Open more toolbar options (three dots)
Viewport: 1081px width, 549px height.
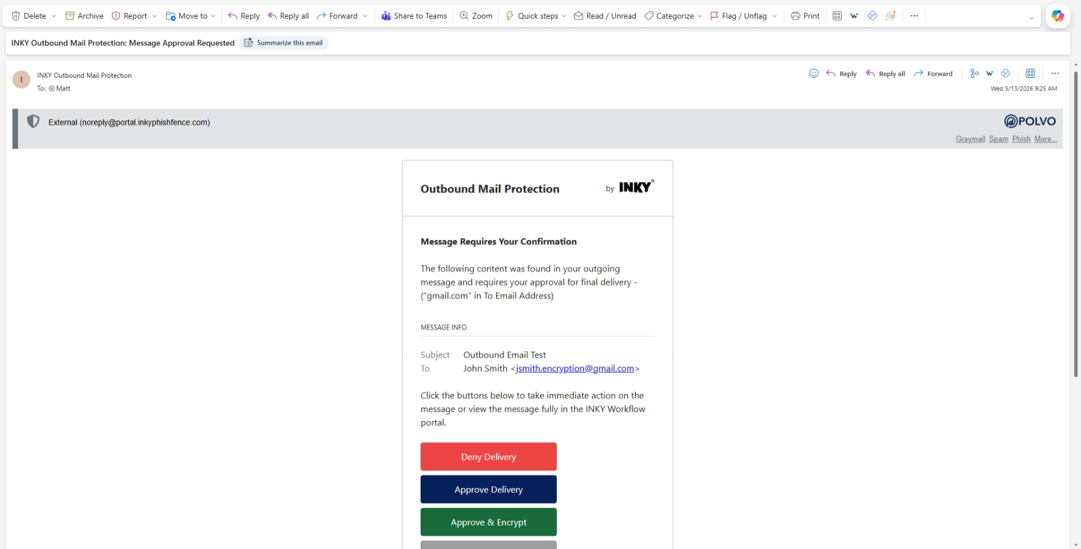point(914,16)
